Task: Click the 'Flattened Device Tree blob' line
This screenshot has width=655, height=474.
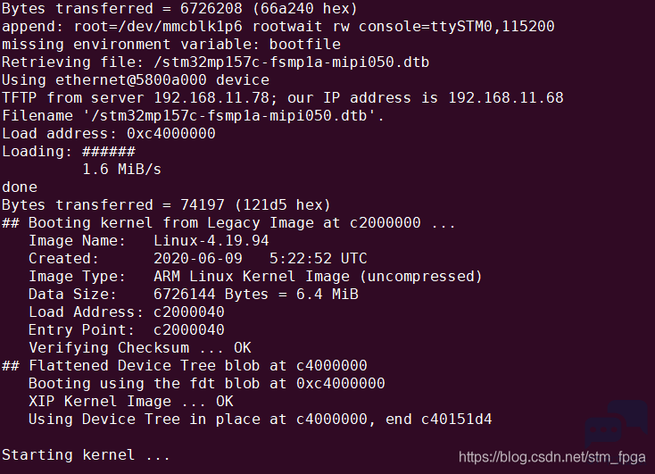Action: coord(184,366)
